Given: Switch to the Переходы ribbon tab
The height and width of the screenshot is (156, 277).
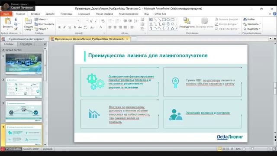Looking at the screenshot, I should (x=66, y=14).
